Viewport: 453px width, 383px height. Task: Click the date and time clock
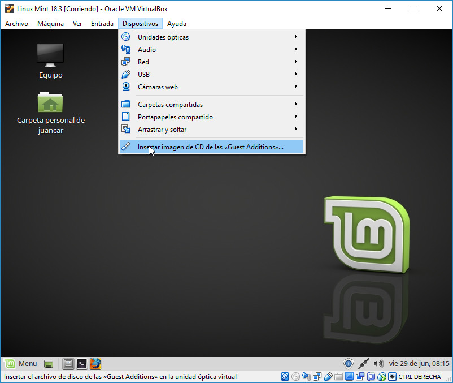point(419,364)
